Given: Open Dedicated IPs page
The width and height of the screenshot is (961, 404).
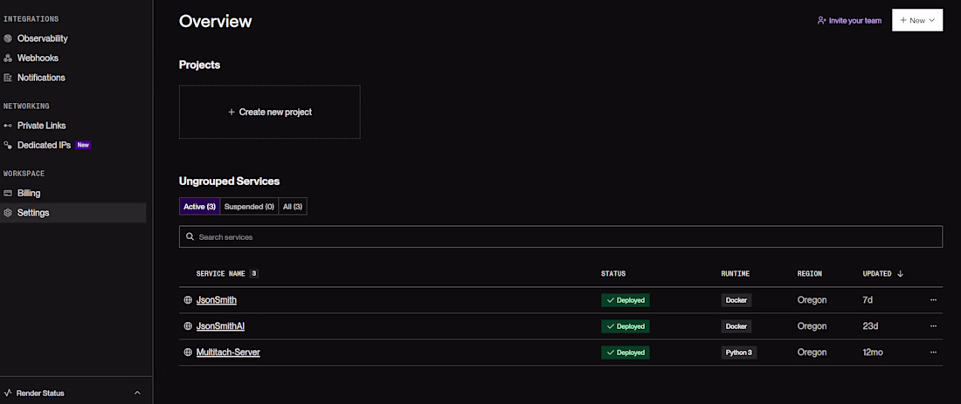Looking at the screenshot, I should pyautogui.click(x=47, y=145).
